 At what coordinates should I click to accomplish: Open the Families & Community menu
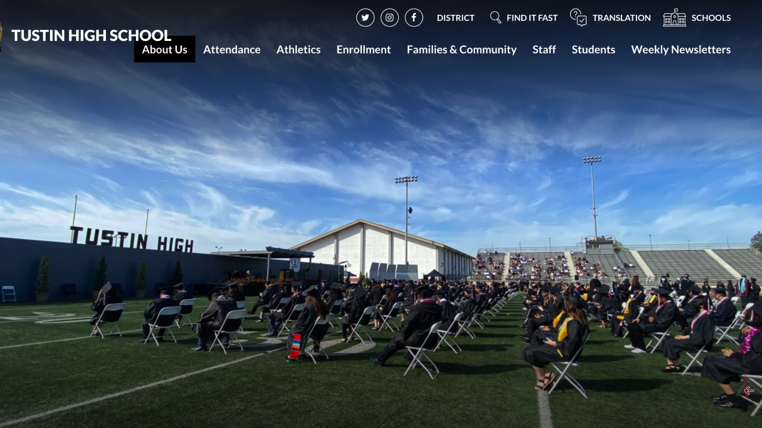pyautogui.click(x=461, y=49)
